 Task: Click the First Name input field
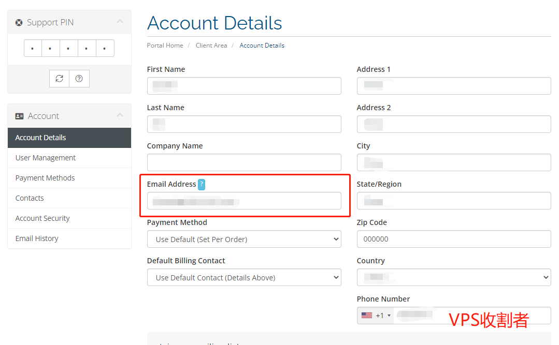pyautogui.click(x=244, y=86)
